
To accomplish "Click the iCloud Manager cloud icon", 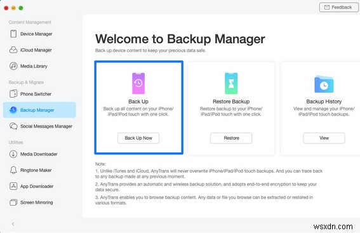I will pos(13,50).
